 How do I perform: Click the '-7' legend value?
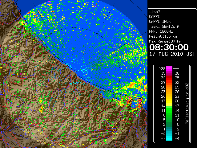[163, 138]
